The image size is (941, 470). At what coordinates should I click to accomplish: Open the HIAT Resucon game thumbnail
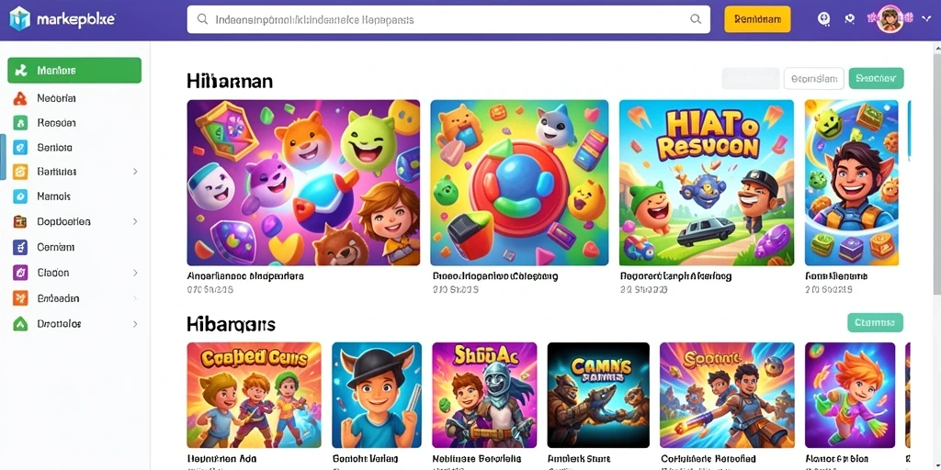pos(707,183)
